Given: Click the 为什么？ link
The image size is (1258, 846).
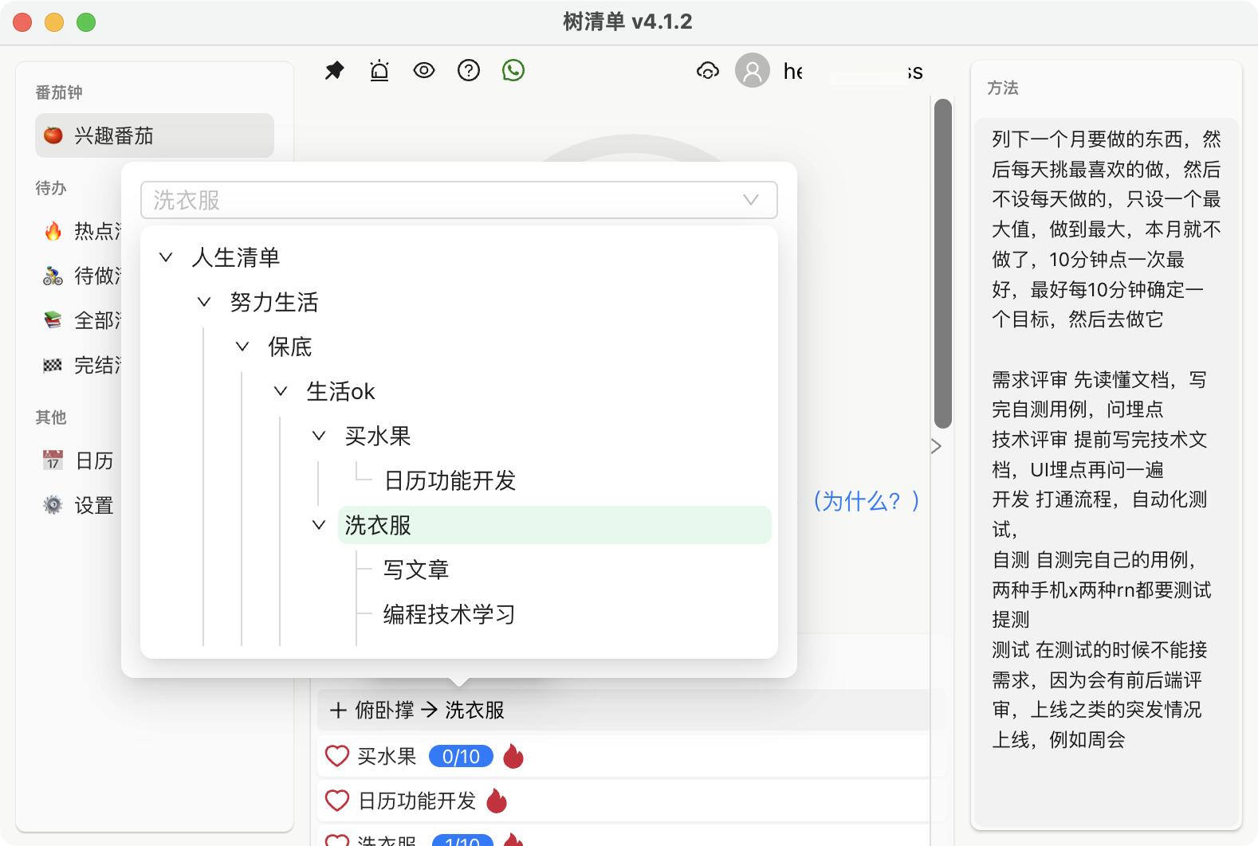Looking at the screenshot, I should (x=866, y=501).
